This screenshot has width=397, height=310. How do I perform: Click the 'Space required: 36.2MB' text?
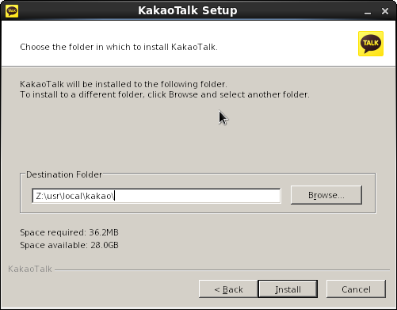point(69,232)
